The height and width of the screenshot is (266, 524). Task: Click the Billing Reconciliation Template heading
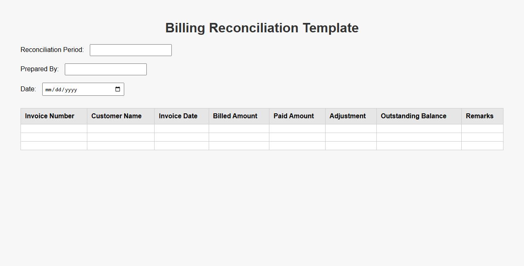tap(262, 28)
